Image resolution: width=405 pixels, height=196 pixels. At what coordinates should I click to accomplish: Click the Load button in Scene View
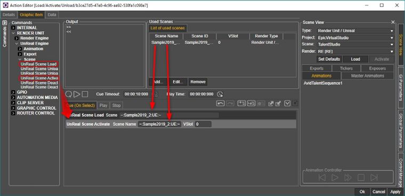pyautogui.click(x=355, y=59)
